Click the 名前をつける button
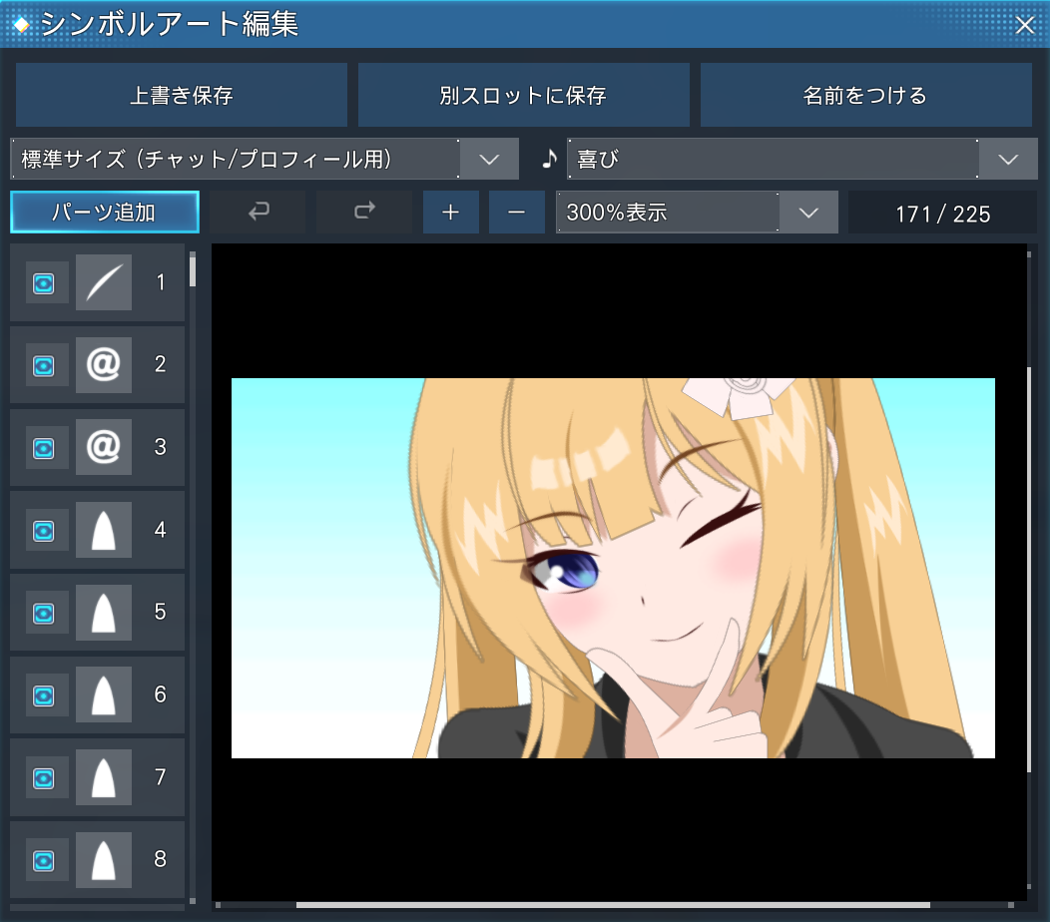The height and width of the screenshot is (922, 1050). pos(865,95)
